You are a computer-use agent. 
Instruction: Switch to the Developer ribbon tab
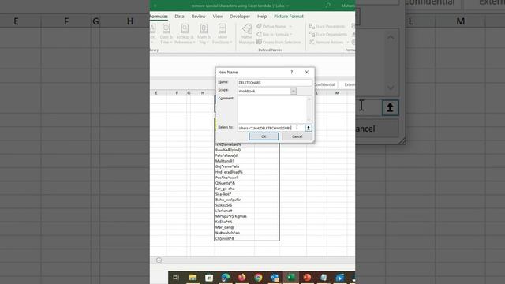tap(240, 16)
